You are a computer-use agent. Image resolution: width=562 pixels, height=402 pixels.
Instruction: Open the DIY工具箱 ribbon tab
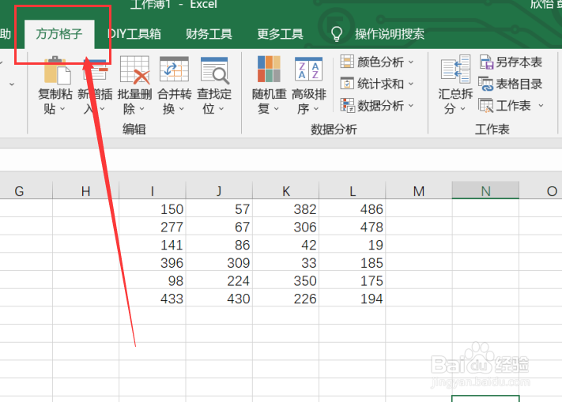click(134, 34)
